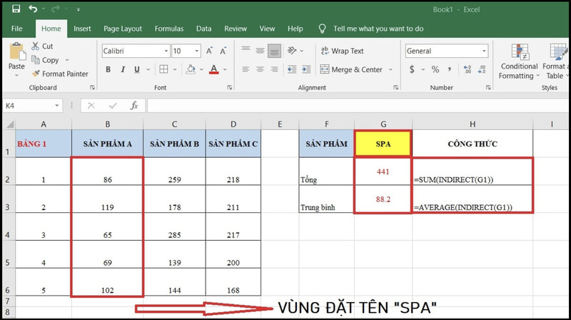The image size is (571, 320).
Task: Switch to the Page Layout tab
Action: coord(123,29)
